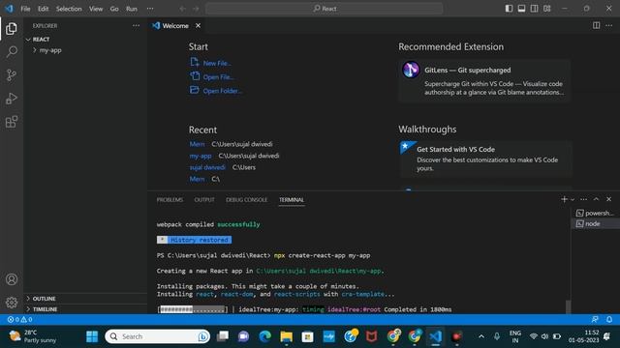Open Microsoft Store from taskbar
The image size is (620, 348).
click(x=308, y=336)
